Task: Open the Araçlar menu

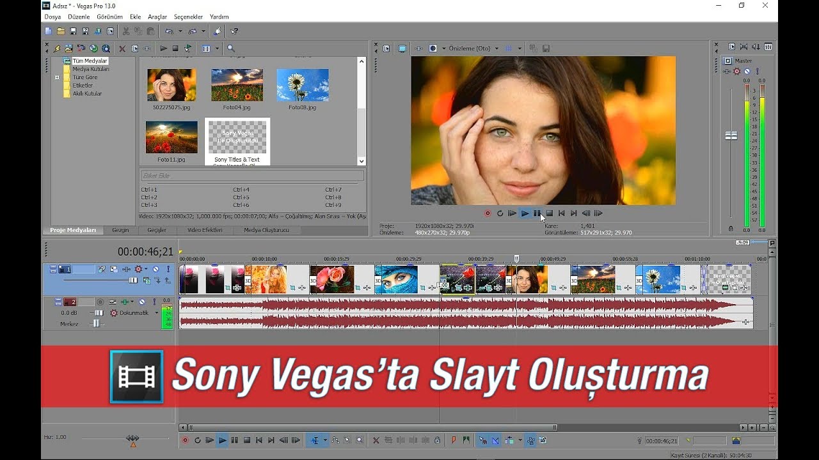Action: click(157, 17)
